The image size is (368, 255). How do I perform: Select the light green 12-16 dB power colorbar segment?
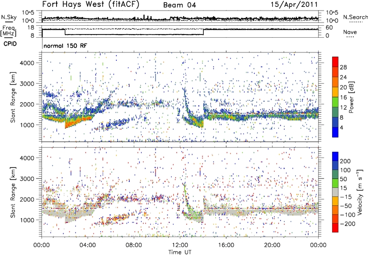coord(335,102)
